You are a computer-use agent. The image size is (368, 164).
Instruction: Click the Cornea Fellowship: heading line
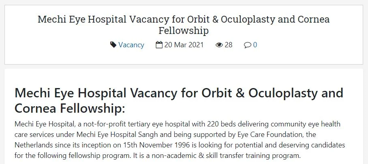(70, 109)
